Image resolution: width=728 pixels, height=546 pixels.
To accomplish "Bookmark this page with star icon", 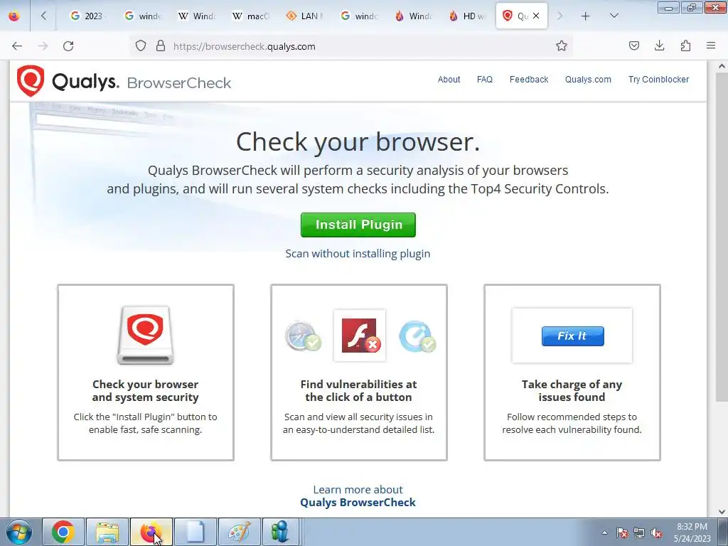I will pos(562,46).
